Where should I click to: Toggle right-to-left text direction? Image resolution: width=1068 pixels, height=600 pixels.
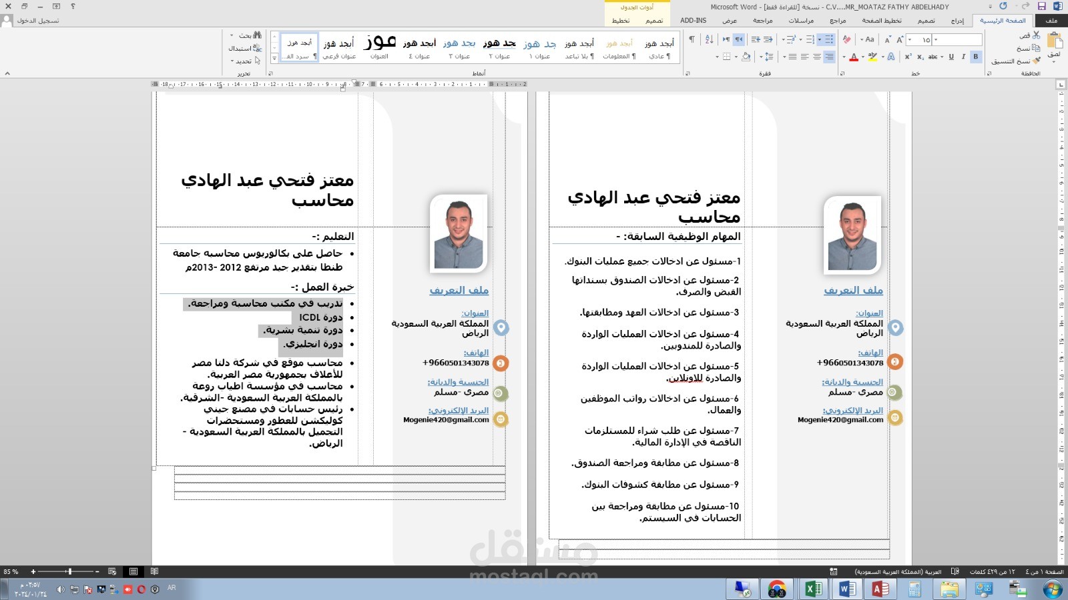coord(740,39)
